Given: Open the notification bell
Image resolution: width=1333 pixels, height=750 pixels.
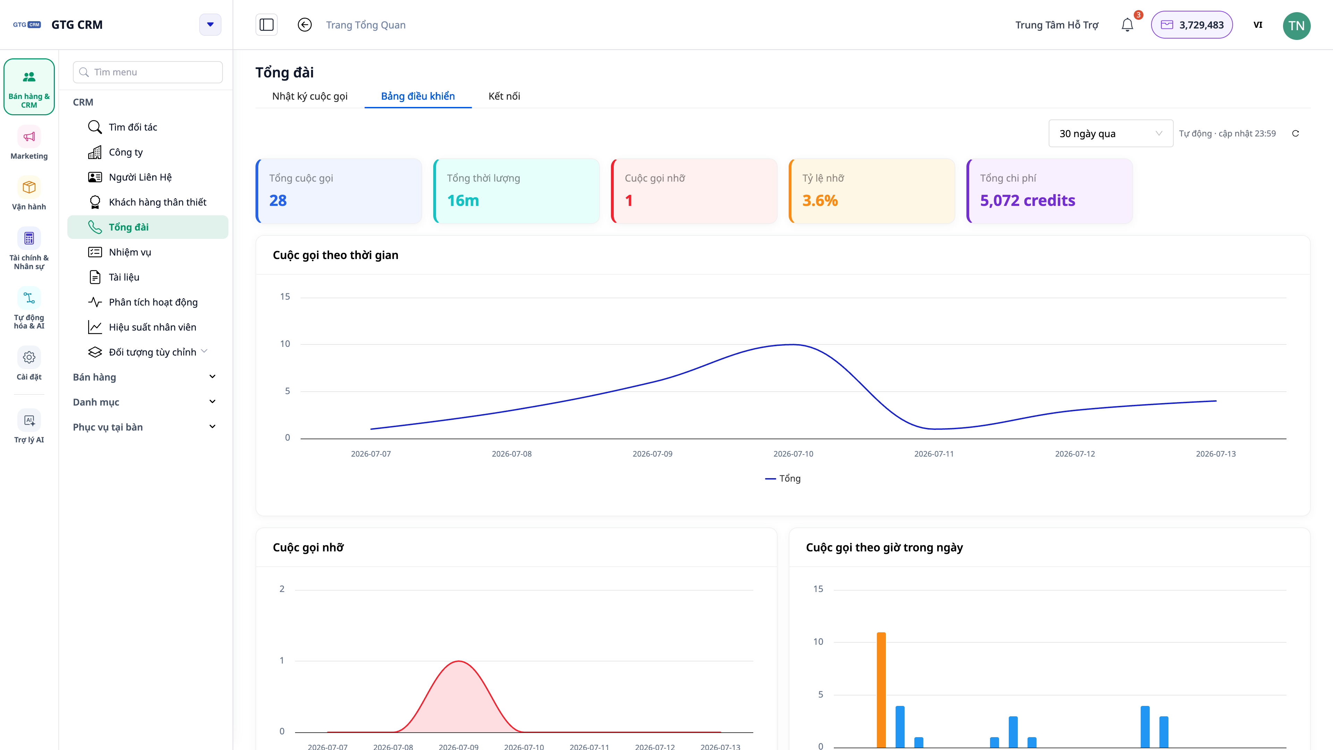Looking at the screenshot, I should (1127, 25).
